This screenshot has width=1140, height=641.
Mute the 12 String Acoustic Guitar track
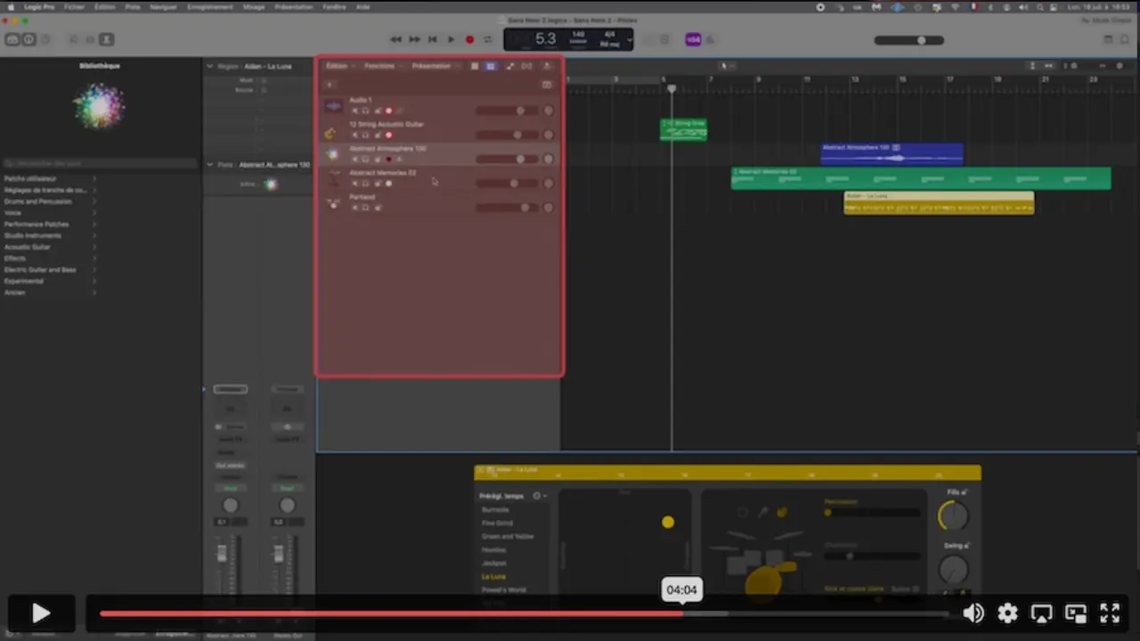(x=354, y=135)
